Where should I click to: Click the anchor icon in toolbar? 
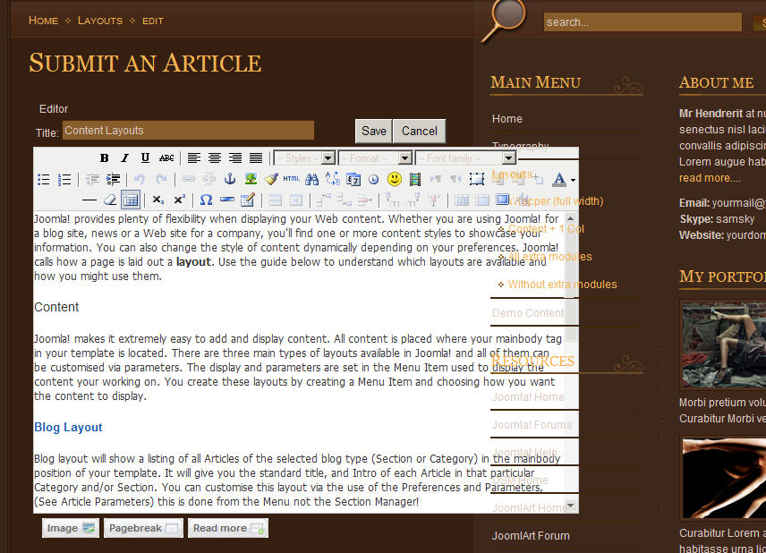tap(229, 179)
